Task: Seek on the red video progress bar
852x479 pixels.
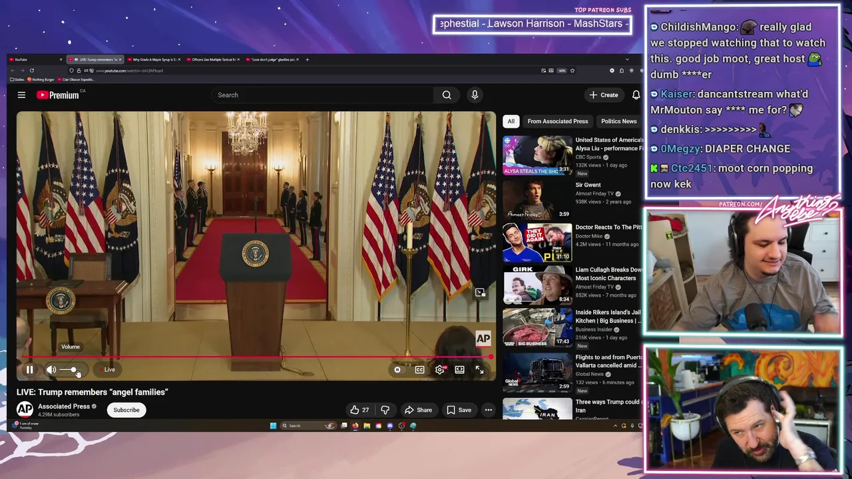Action: click(x=256, y=357)
